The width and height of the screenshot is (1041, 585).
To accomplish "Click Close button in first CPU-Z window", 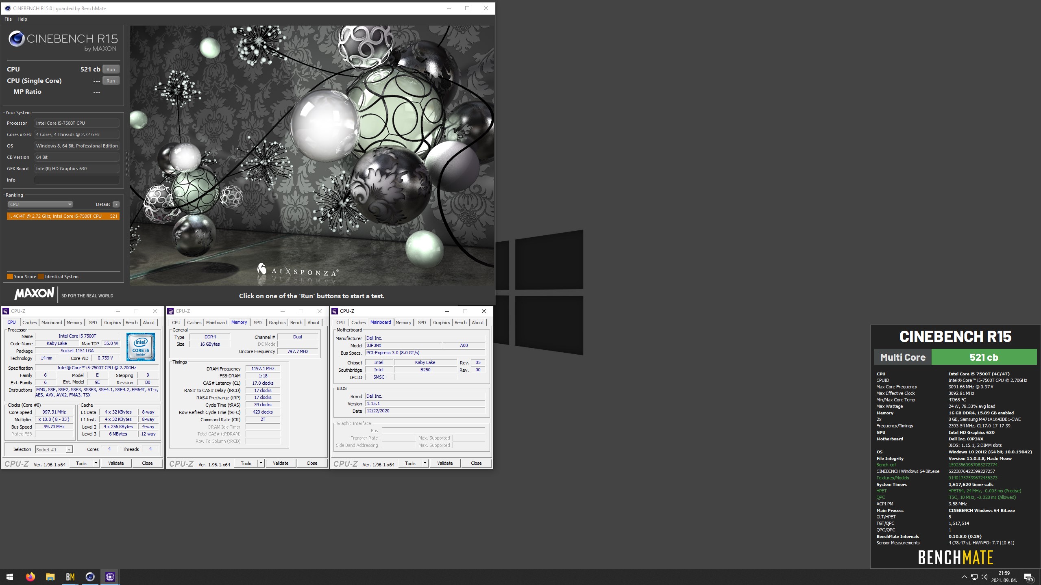I will coord(147,463).
